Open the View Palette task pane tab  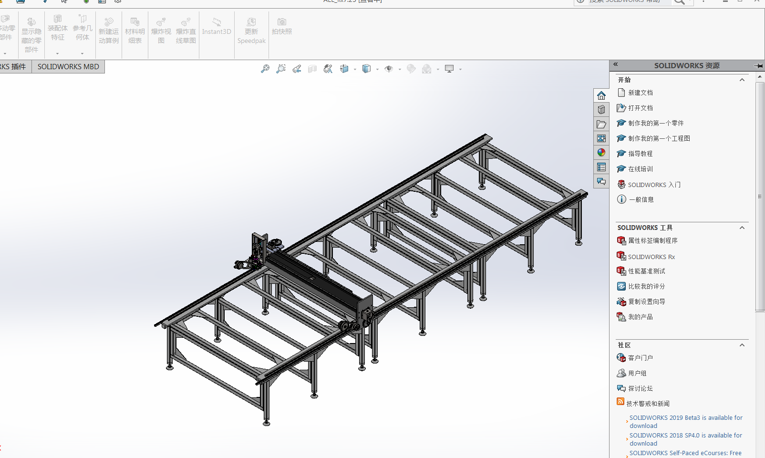click(x=601, y=138)
